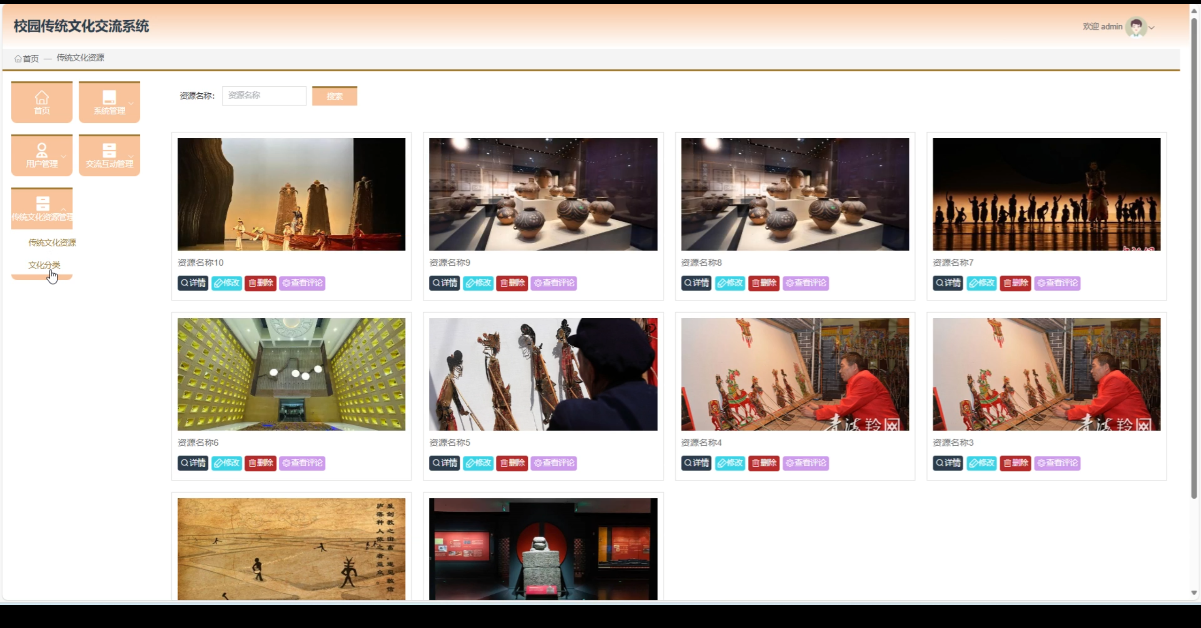Click the 搜索 search button
Viewport: 1201px width, 628px height.
tap(334, 96)
